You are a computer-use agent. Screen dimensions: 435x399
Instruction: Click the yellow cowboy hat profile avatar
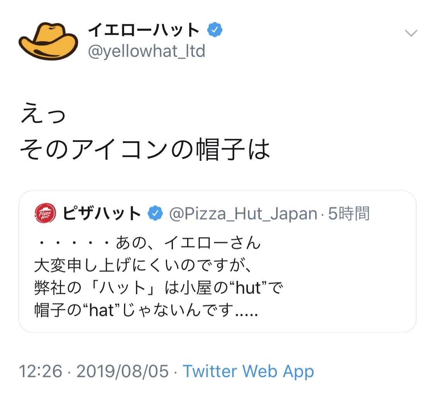pyautogui.click(x=48, y=41)
